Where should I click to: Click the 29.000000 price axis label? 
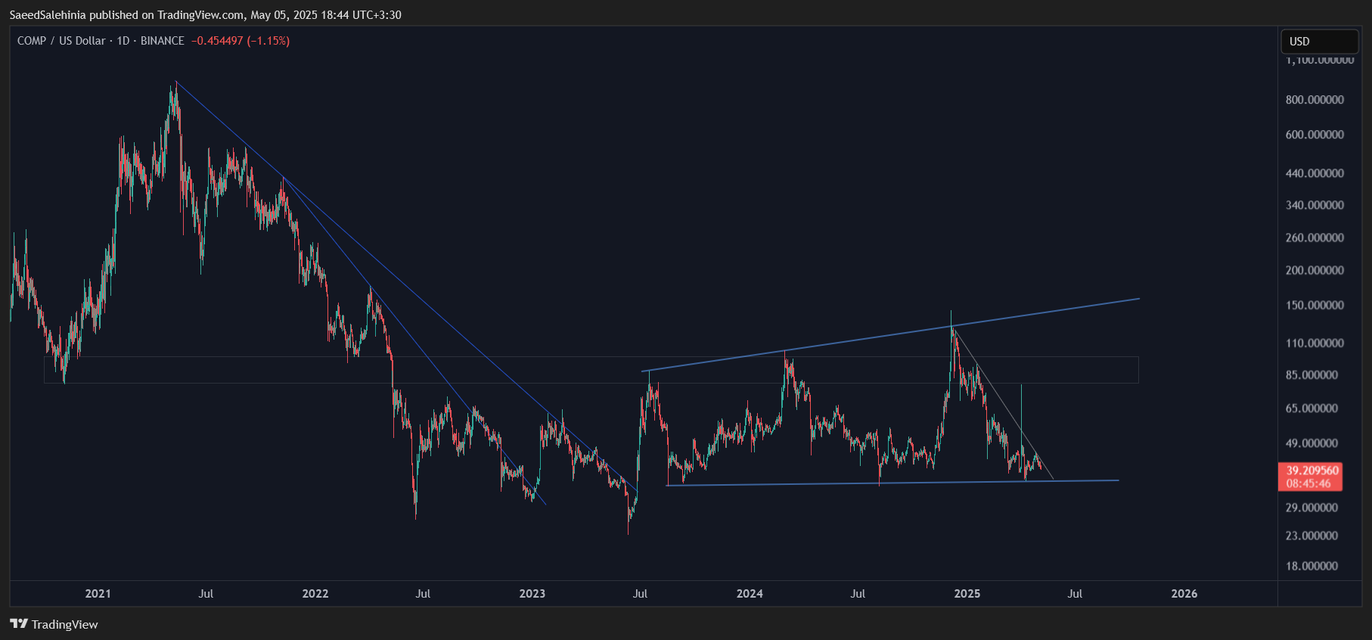tap(1312, 508)
